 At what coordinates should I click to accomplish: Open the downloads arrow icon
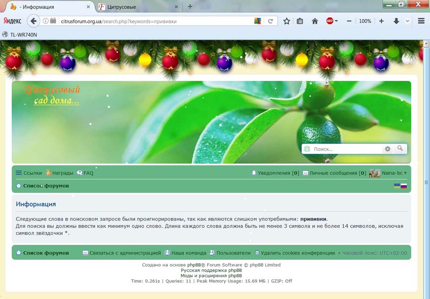tap(396, 21)
